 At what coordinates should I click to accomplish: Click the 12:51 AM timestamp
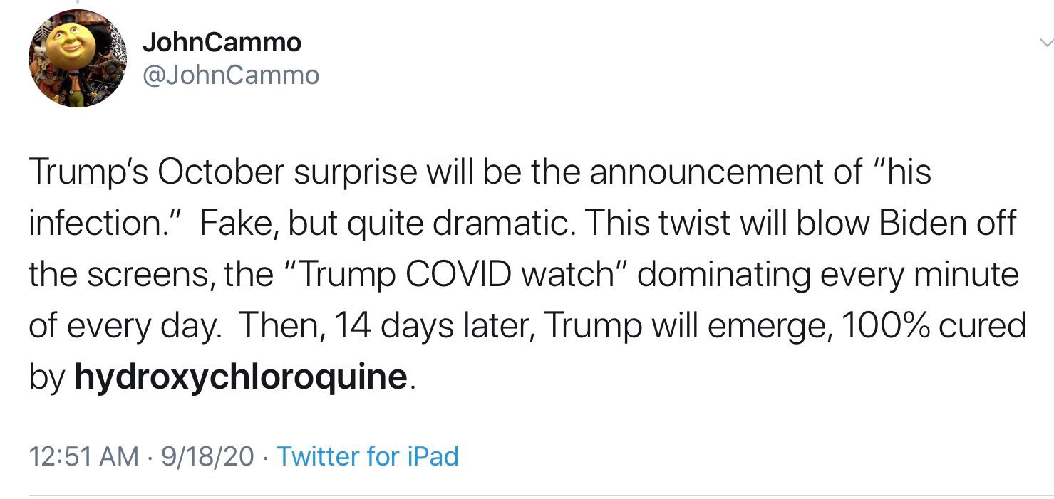[84, 456]
